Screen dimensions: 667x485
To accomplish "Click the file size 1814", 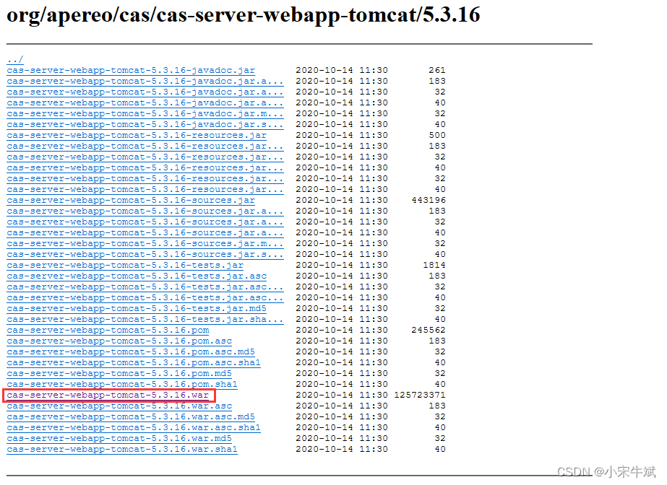I will tap(434, 265).
